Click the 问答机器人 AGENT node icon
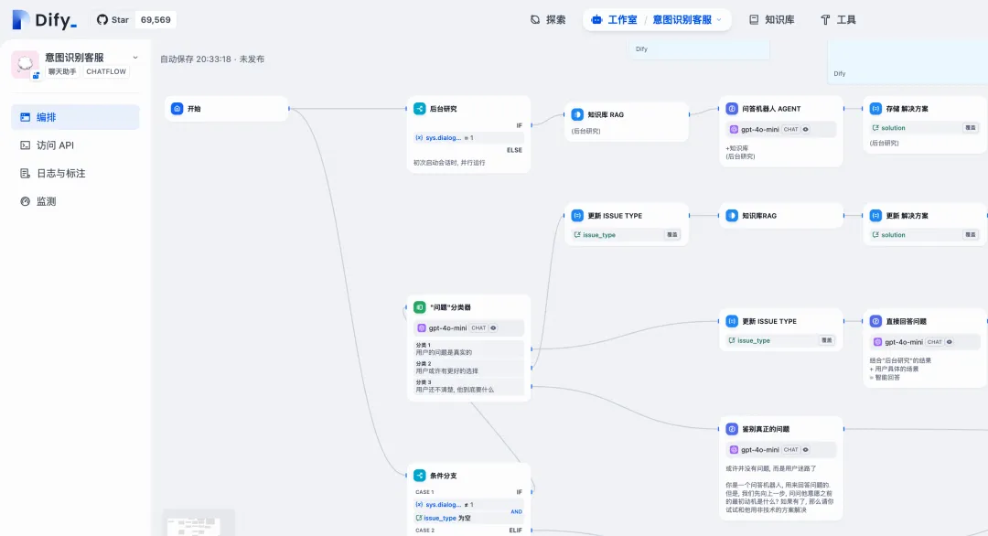 [731, 108]
